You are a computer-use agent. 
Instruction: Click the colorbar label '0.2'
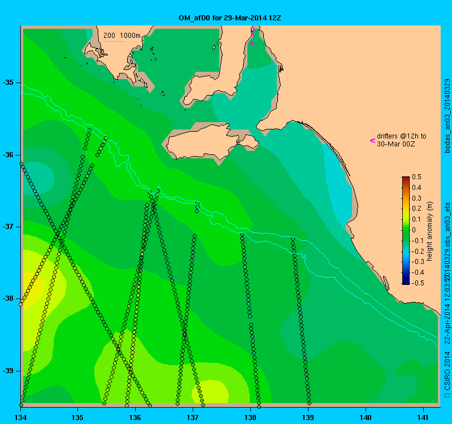click(x=416, y=209)
